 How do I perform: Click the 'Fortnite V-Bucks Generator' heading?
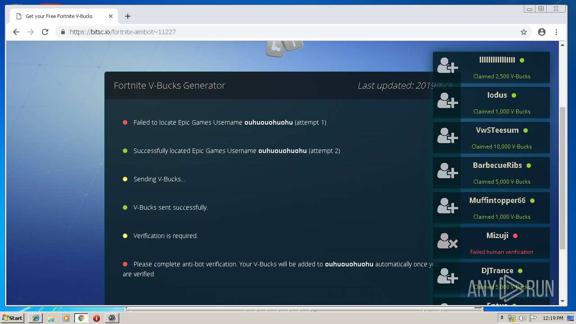[x=170, y=85]
